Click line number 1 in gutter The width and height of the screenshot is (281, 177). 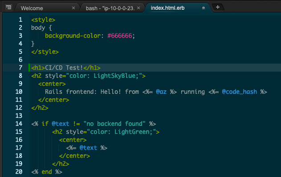pyautogui.click(x=20, y=20)
